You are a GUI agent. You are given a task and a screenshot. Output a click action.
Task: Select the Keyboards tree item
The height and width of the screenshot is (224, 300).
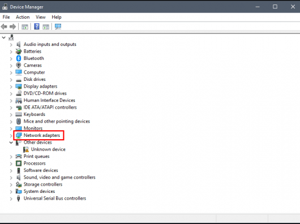[x=35, y=114]
